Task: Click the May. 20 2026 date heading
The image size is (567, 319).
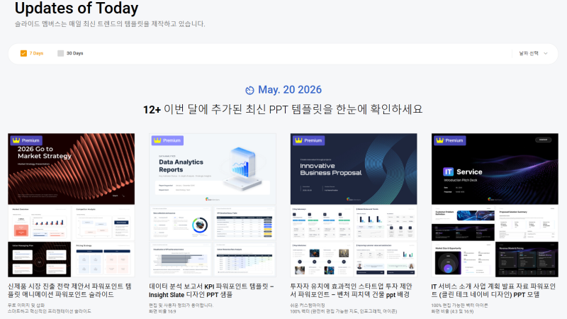Action: tap(290, 90)
